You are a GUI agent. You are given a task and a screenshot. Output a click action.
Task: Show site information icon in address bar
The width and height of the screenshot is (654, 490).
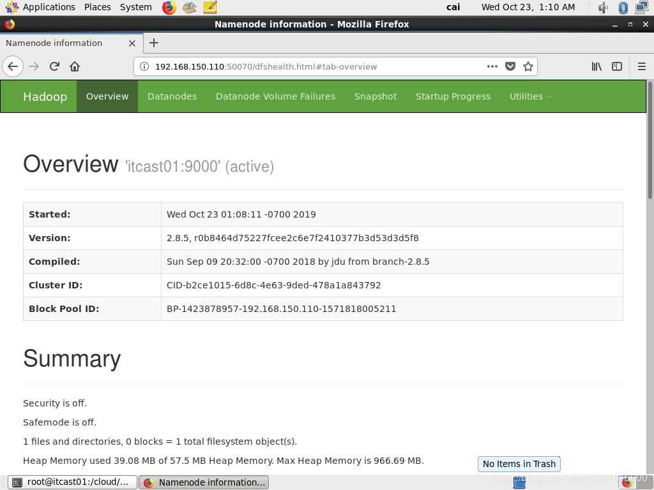point(144,66)
